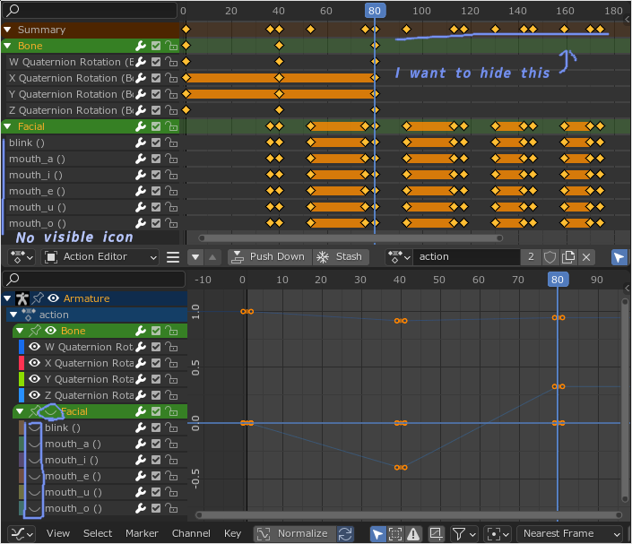Pin the Bone group in Graph Editor
The width and height of the screenshot is (632, 544).
pyautogui.click(x=35, y=331)
